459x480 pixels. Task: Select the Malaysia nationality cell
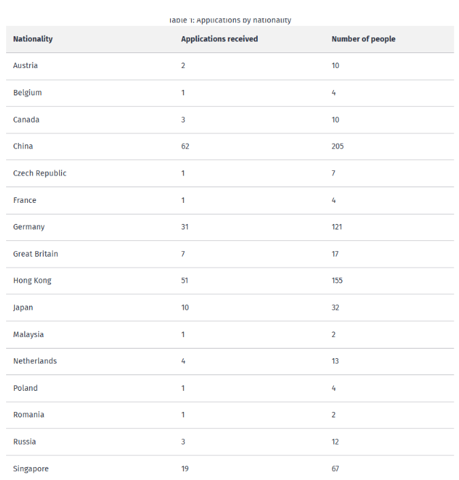click(x=28, y=334)
